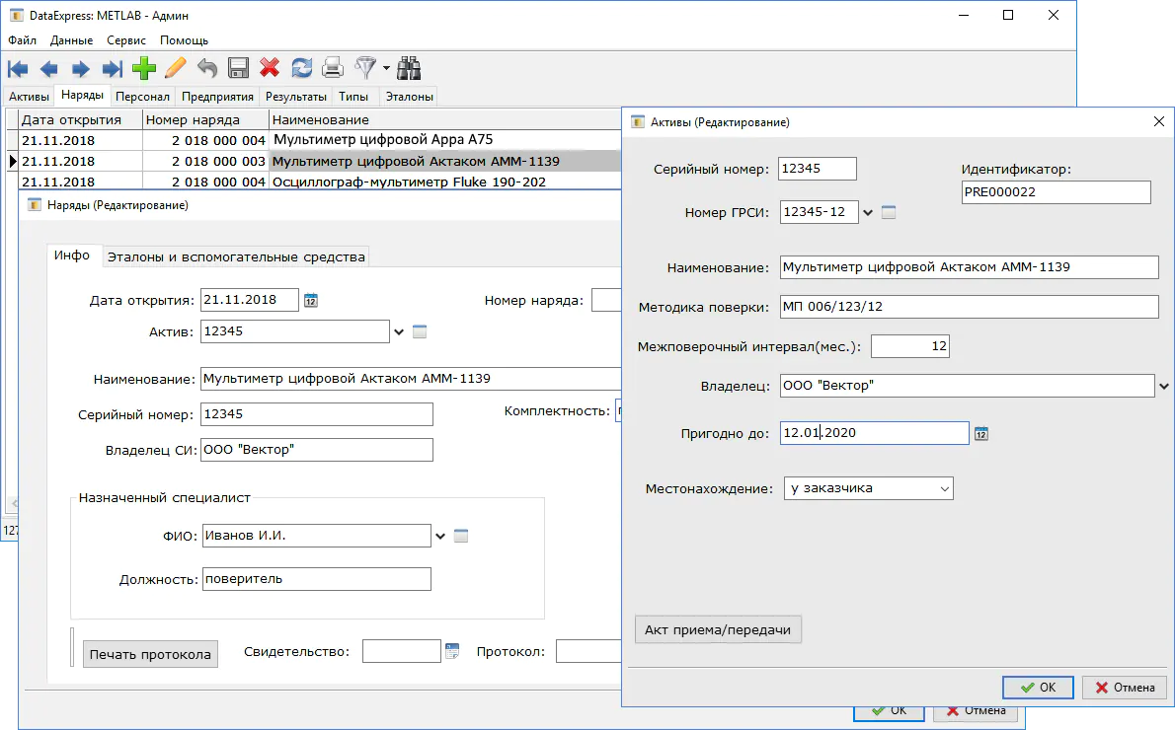The width and height of the screenshot is (1175, 730).
Task: Expand the filter dropdown arrow
Action: 387,68
